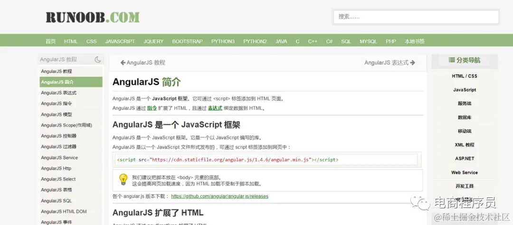Open 服务端 category
The width and height of the screenshot is (513, 225).
[465, 103]
